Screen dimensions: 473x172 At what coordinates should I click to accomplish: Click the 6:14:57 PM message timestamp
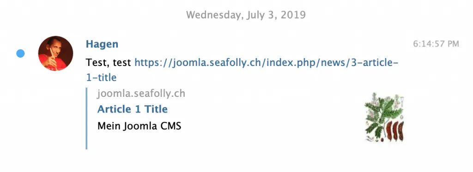coord(436,44)
